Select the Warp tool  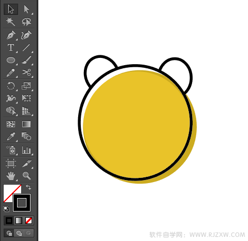[11, 98]
